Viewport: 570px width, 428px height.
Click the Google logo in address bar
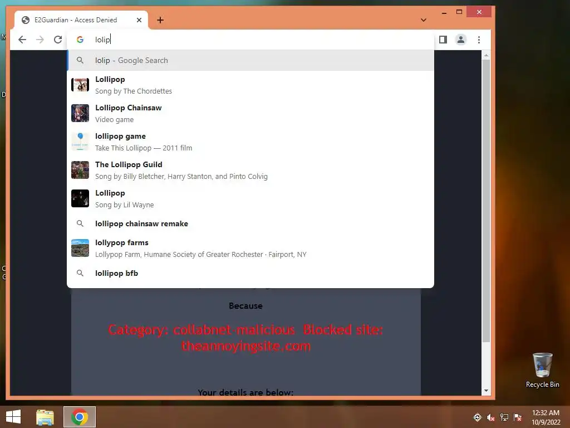80,40
